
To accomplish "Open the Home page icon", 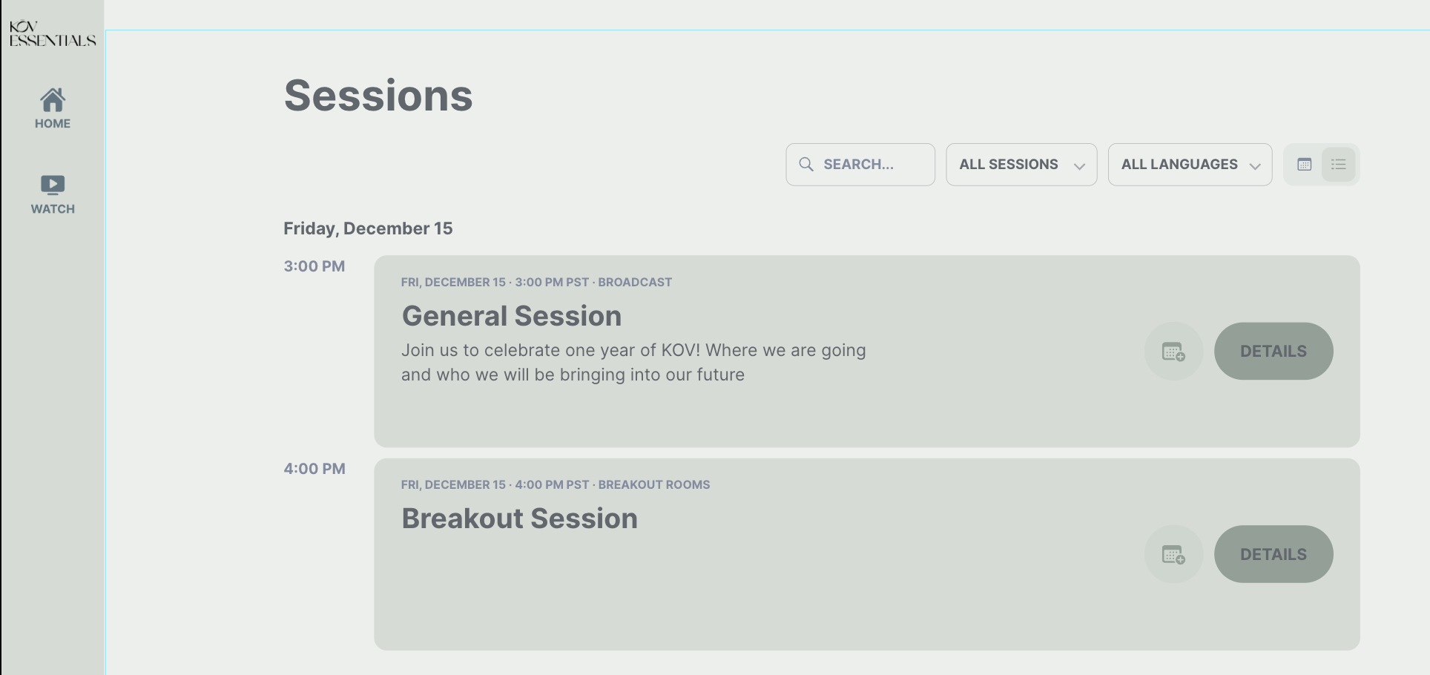I will pyautogui.click(x=53, y=99).
